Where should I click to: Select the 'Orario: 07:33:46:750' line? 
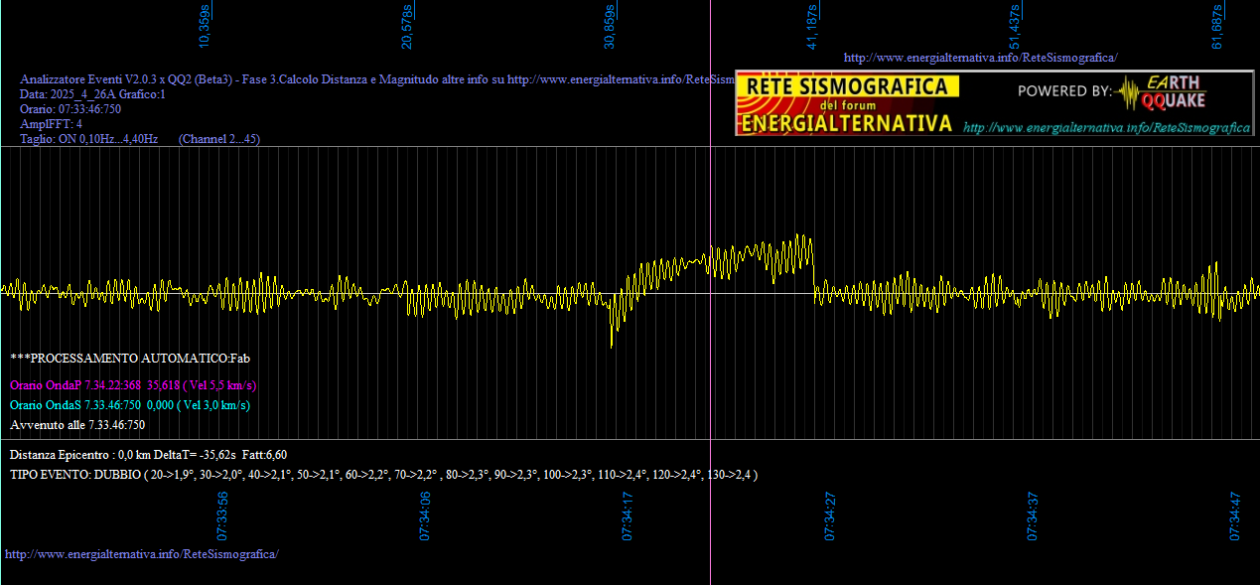point(70,109)
